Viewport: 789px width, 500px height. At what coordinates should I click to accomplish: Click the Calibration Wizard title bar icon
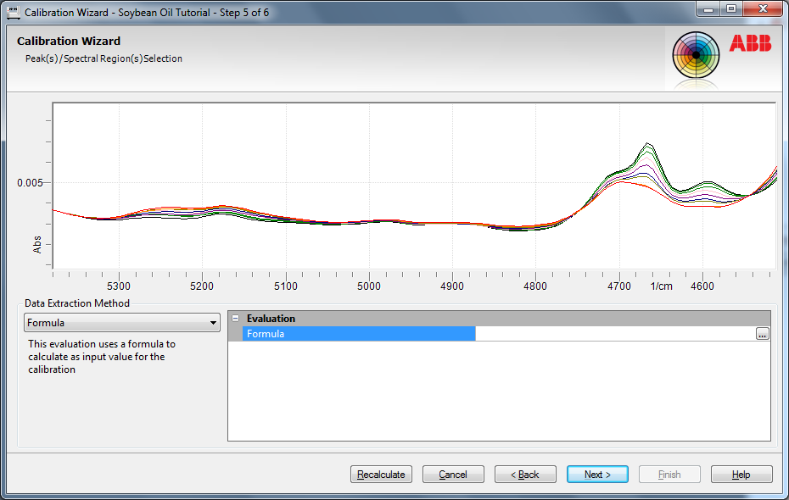tap(14, 13)
